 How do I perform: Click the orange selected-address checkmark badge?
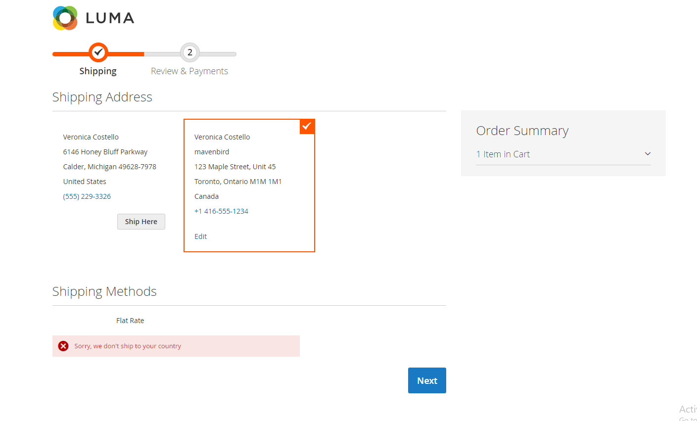tap(307, 126)
